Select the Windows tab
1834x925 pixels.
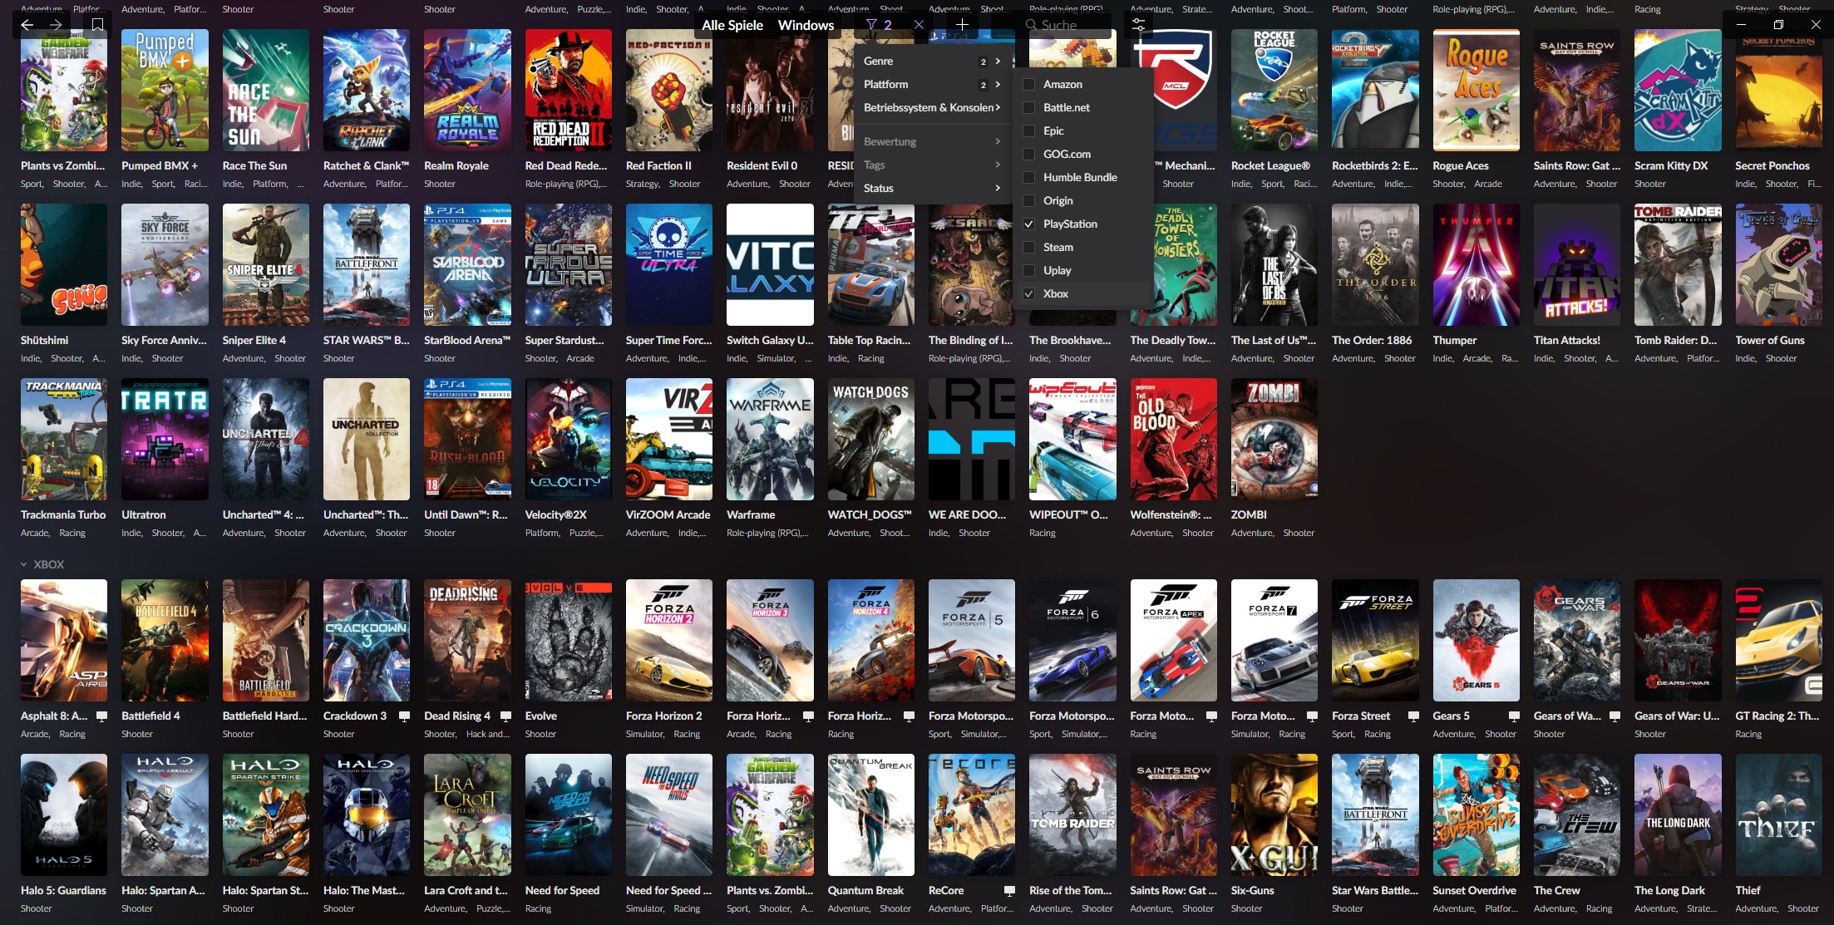(x=806, y=25)
